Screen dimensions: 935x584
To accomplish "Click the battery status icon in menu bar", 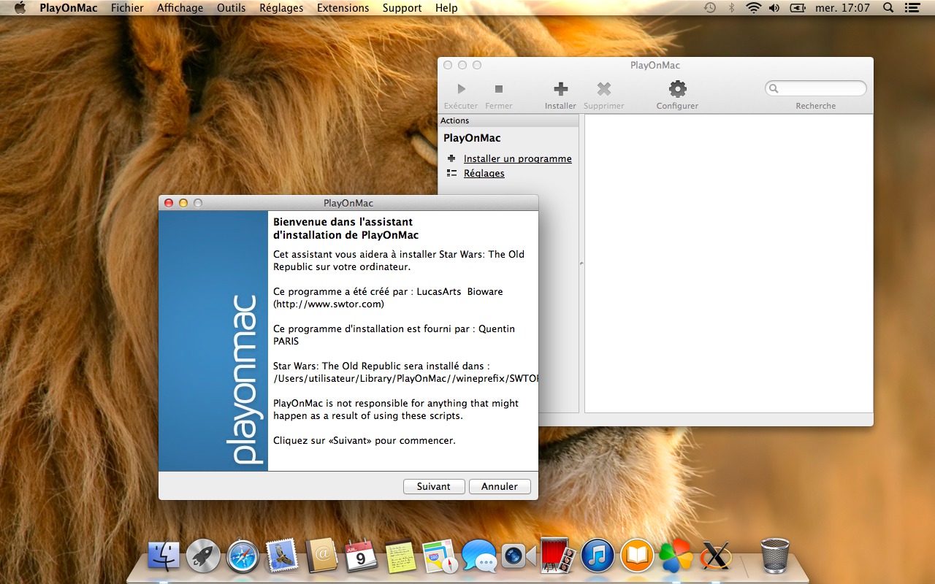I will click(x=798, y=8).
